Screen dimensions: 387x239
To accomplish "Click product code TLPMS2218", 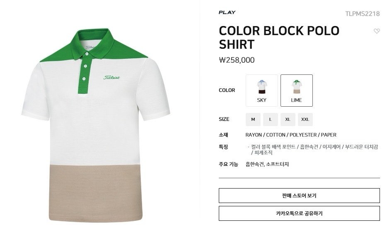I will (x=362, y=14).
